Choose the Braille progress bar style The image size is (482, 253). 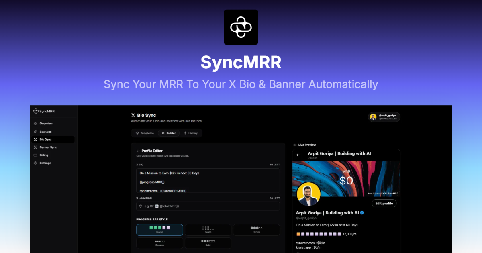(x=208, y=230)
